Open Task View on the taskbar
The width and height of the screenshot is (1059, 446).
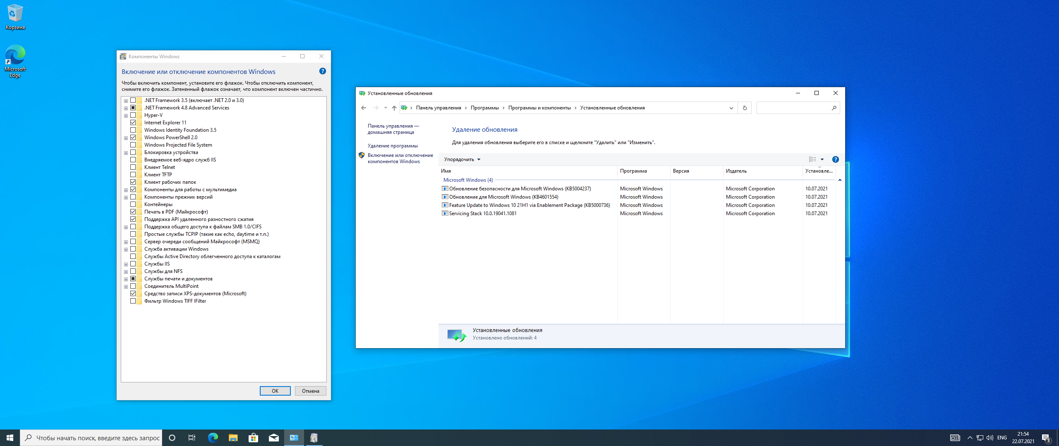192,438
